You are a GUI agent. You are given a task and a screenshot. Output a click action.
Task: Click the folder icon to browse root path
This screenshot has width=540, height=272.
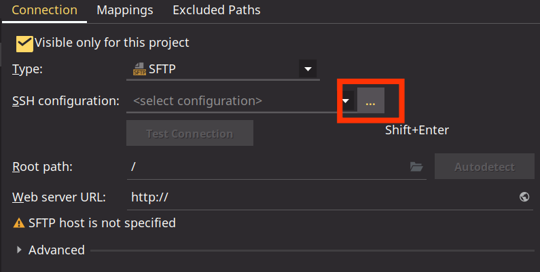[416, 167]
